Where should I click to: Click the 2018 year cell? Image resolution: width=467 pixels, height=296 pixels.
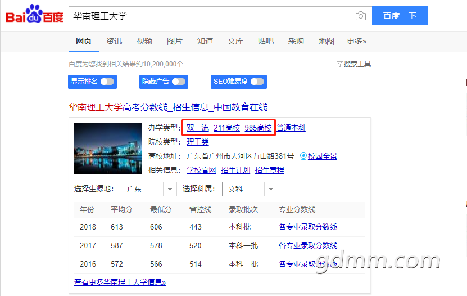click(88, 227)
